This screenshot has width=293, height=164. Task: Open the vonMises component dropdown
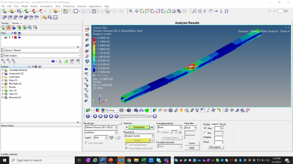pyautogui.click(x=101, y=132)
